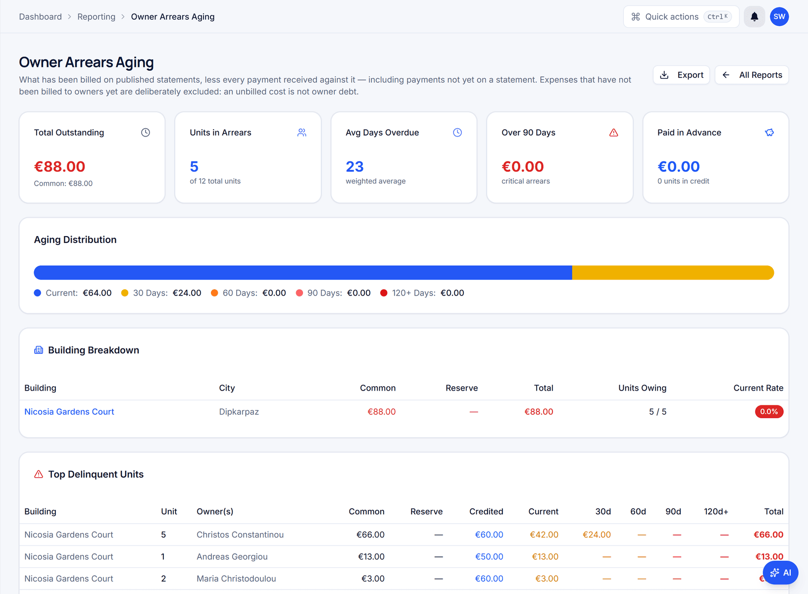
Task: Click the building icon beside Building Breakdown
Action: (39, 350)
